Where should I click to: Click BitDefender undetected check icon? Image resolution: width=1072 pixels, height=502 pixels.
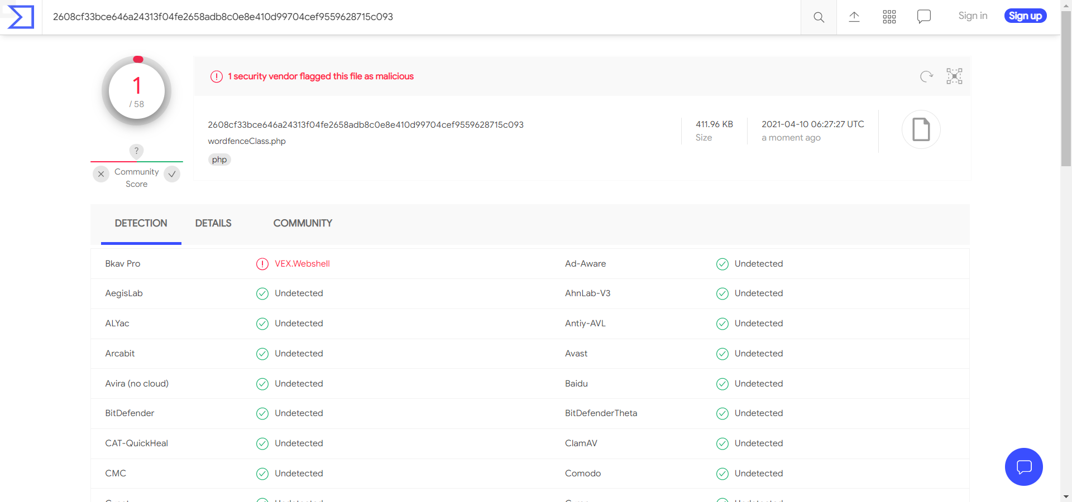(x=262, y=413)
